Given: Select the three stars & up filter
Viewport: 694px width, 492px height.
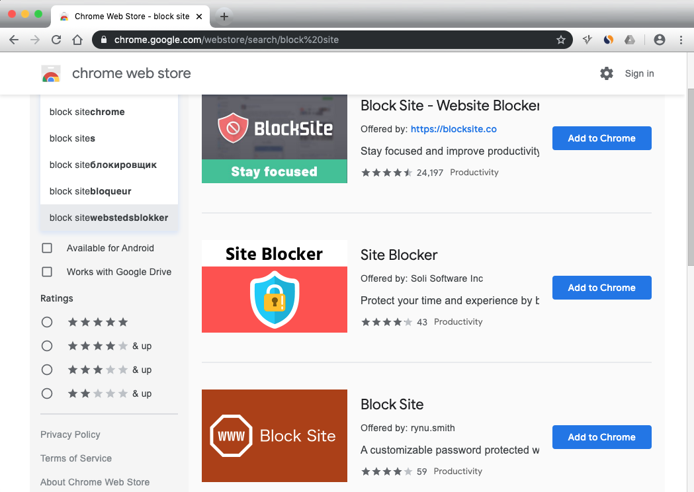Looking at the screenshot, I should tap(47, 370).
